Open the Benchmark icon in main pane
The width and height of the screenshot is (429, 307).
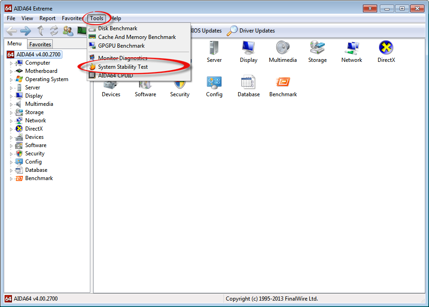pyautogui.click(x=283, y=86)
